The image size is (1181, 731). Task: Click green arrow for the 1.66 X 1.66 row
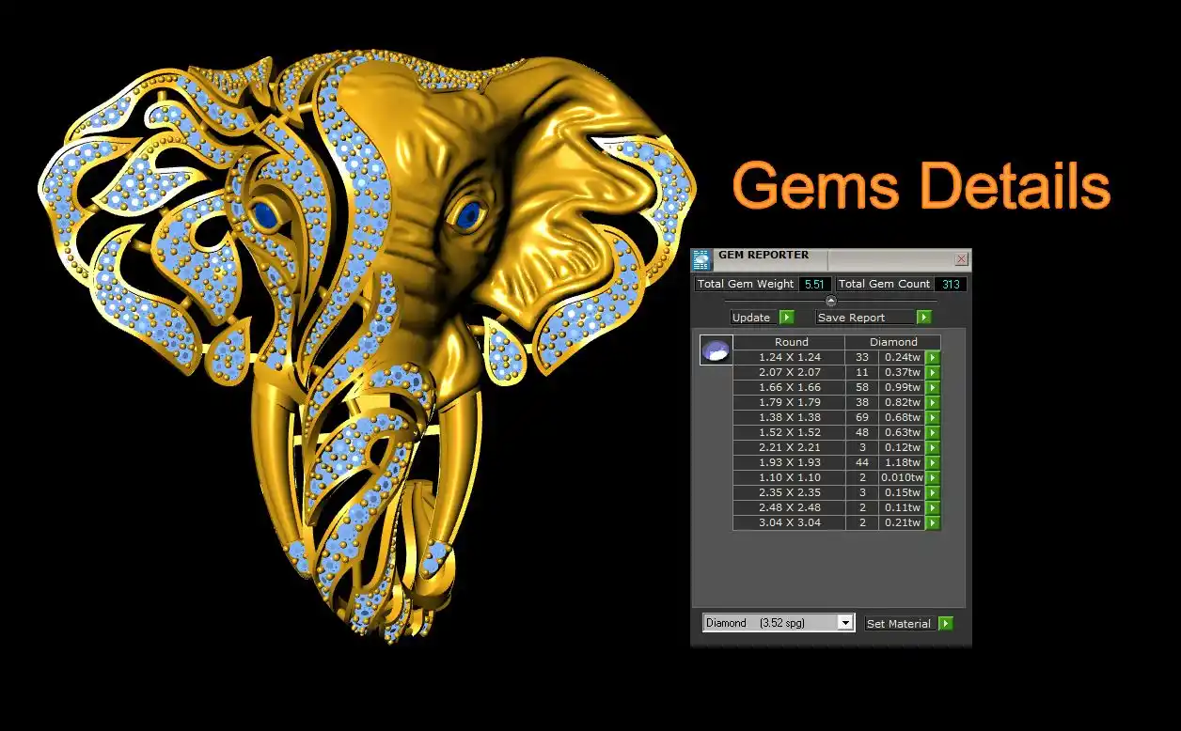[x=933, y=387]
